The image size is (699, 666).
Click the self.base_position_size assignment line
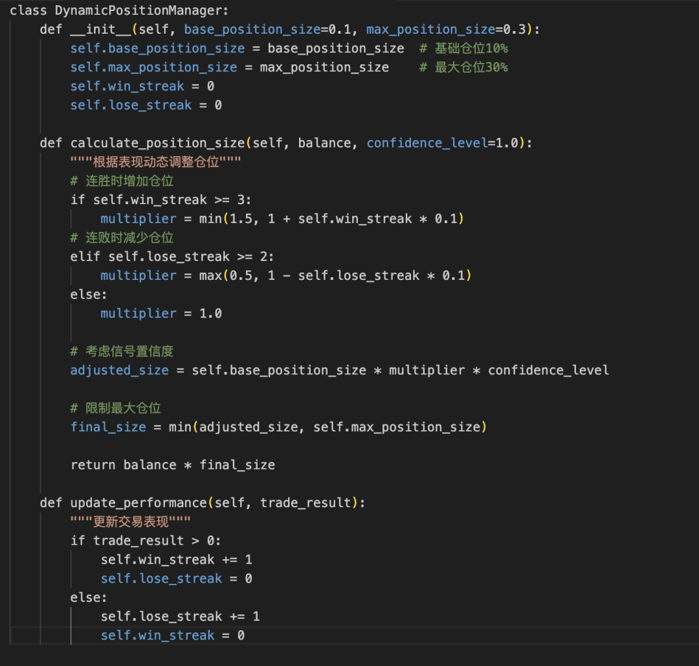tap(237, 48)
